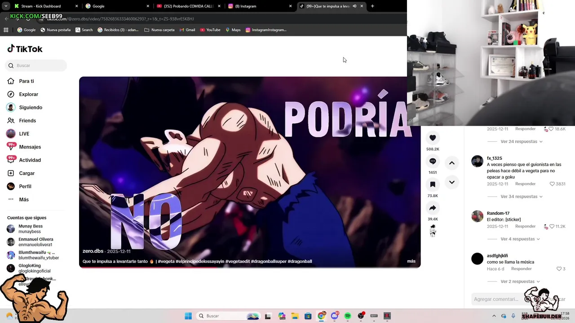Like the comment with 18.6K likes
Screen dimensions: 575x323
tap(551, 129)
